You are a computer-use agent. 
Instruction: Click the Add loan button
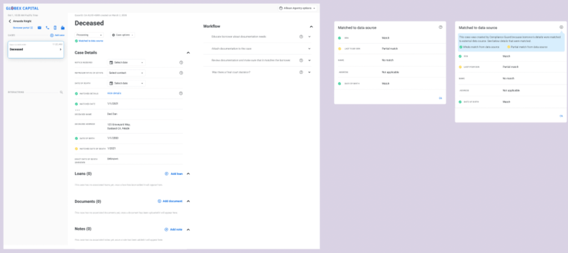[x=173, y=174]
